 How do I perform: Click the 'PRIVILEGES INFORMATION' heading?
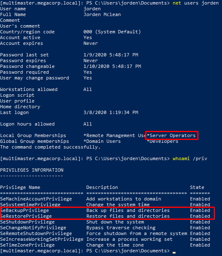point(32,170)
